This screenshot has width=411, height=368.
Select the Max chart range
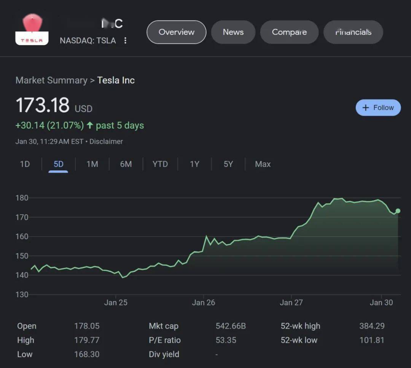[x=263, y=164]
